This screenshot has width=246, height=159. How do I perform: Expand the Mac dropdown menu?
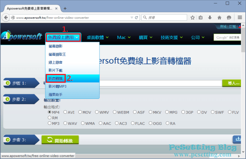click(x=124, y=38)
